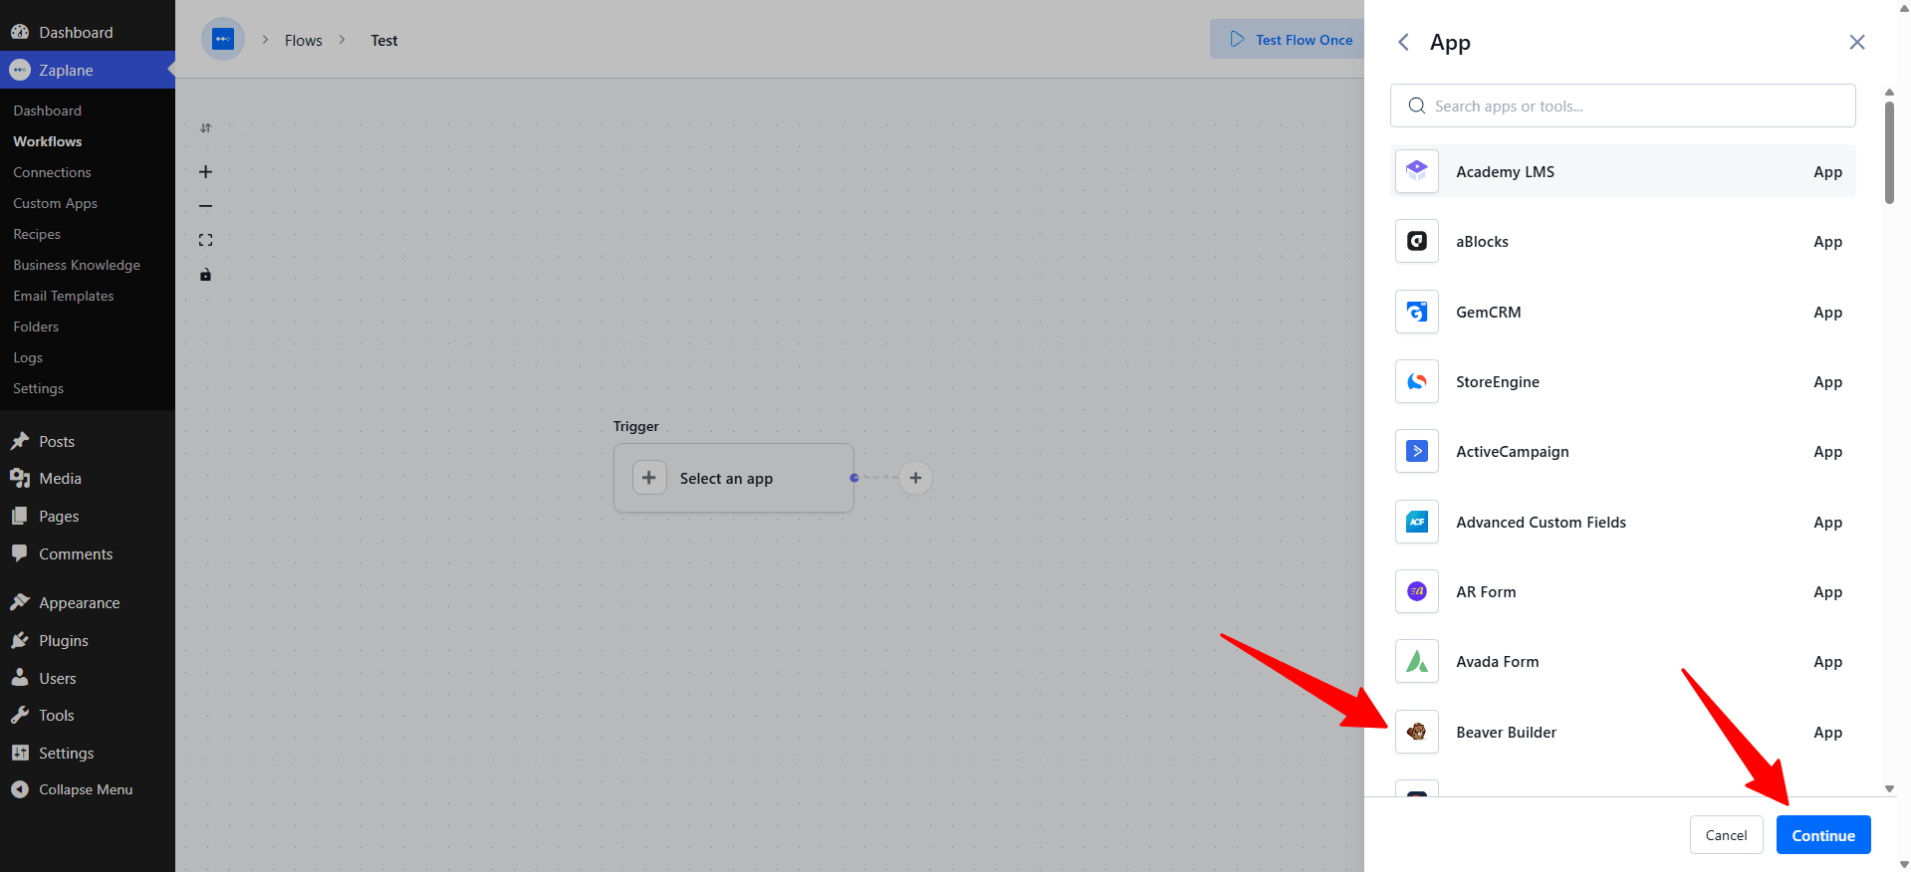Open the Workflows submenu item
The image size is (1911, 872).
tap(47, 141)
